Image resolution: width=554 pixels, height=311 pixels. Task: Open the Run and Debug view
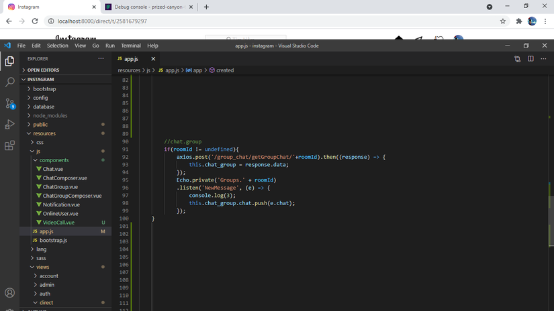coord(9,125)
